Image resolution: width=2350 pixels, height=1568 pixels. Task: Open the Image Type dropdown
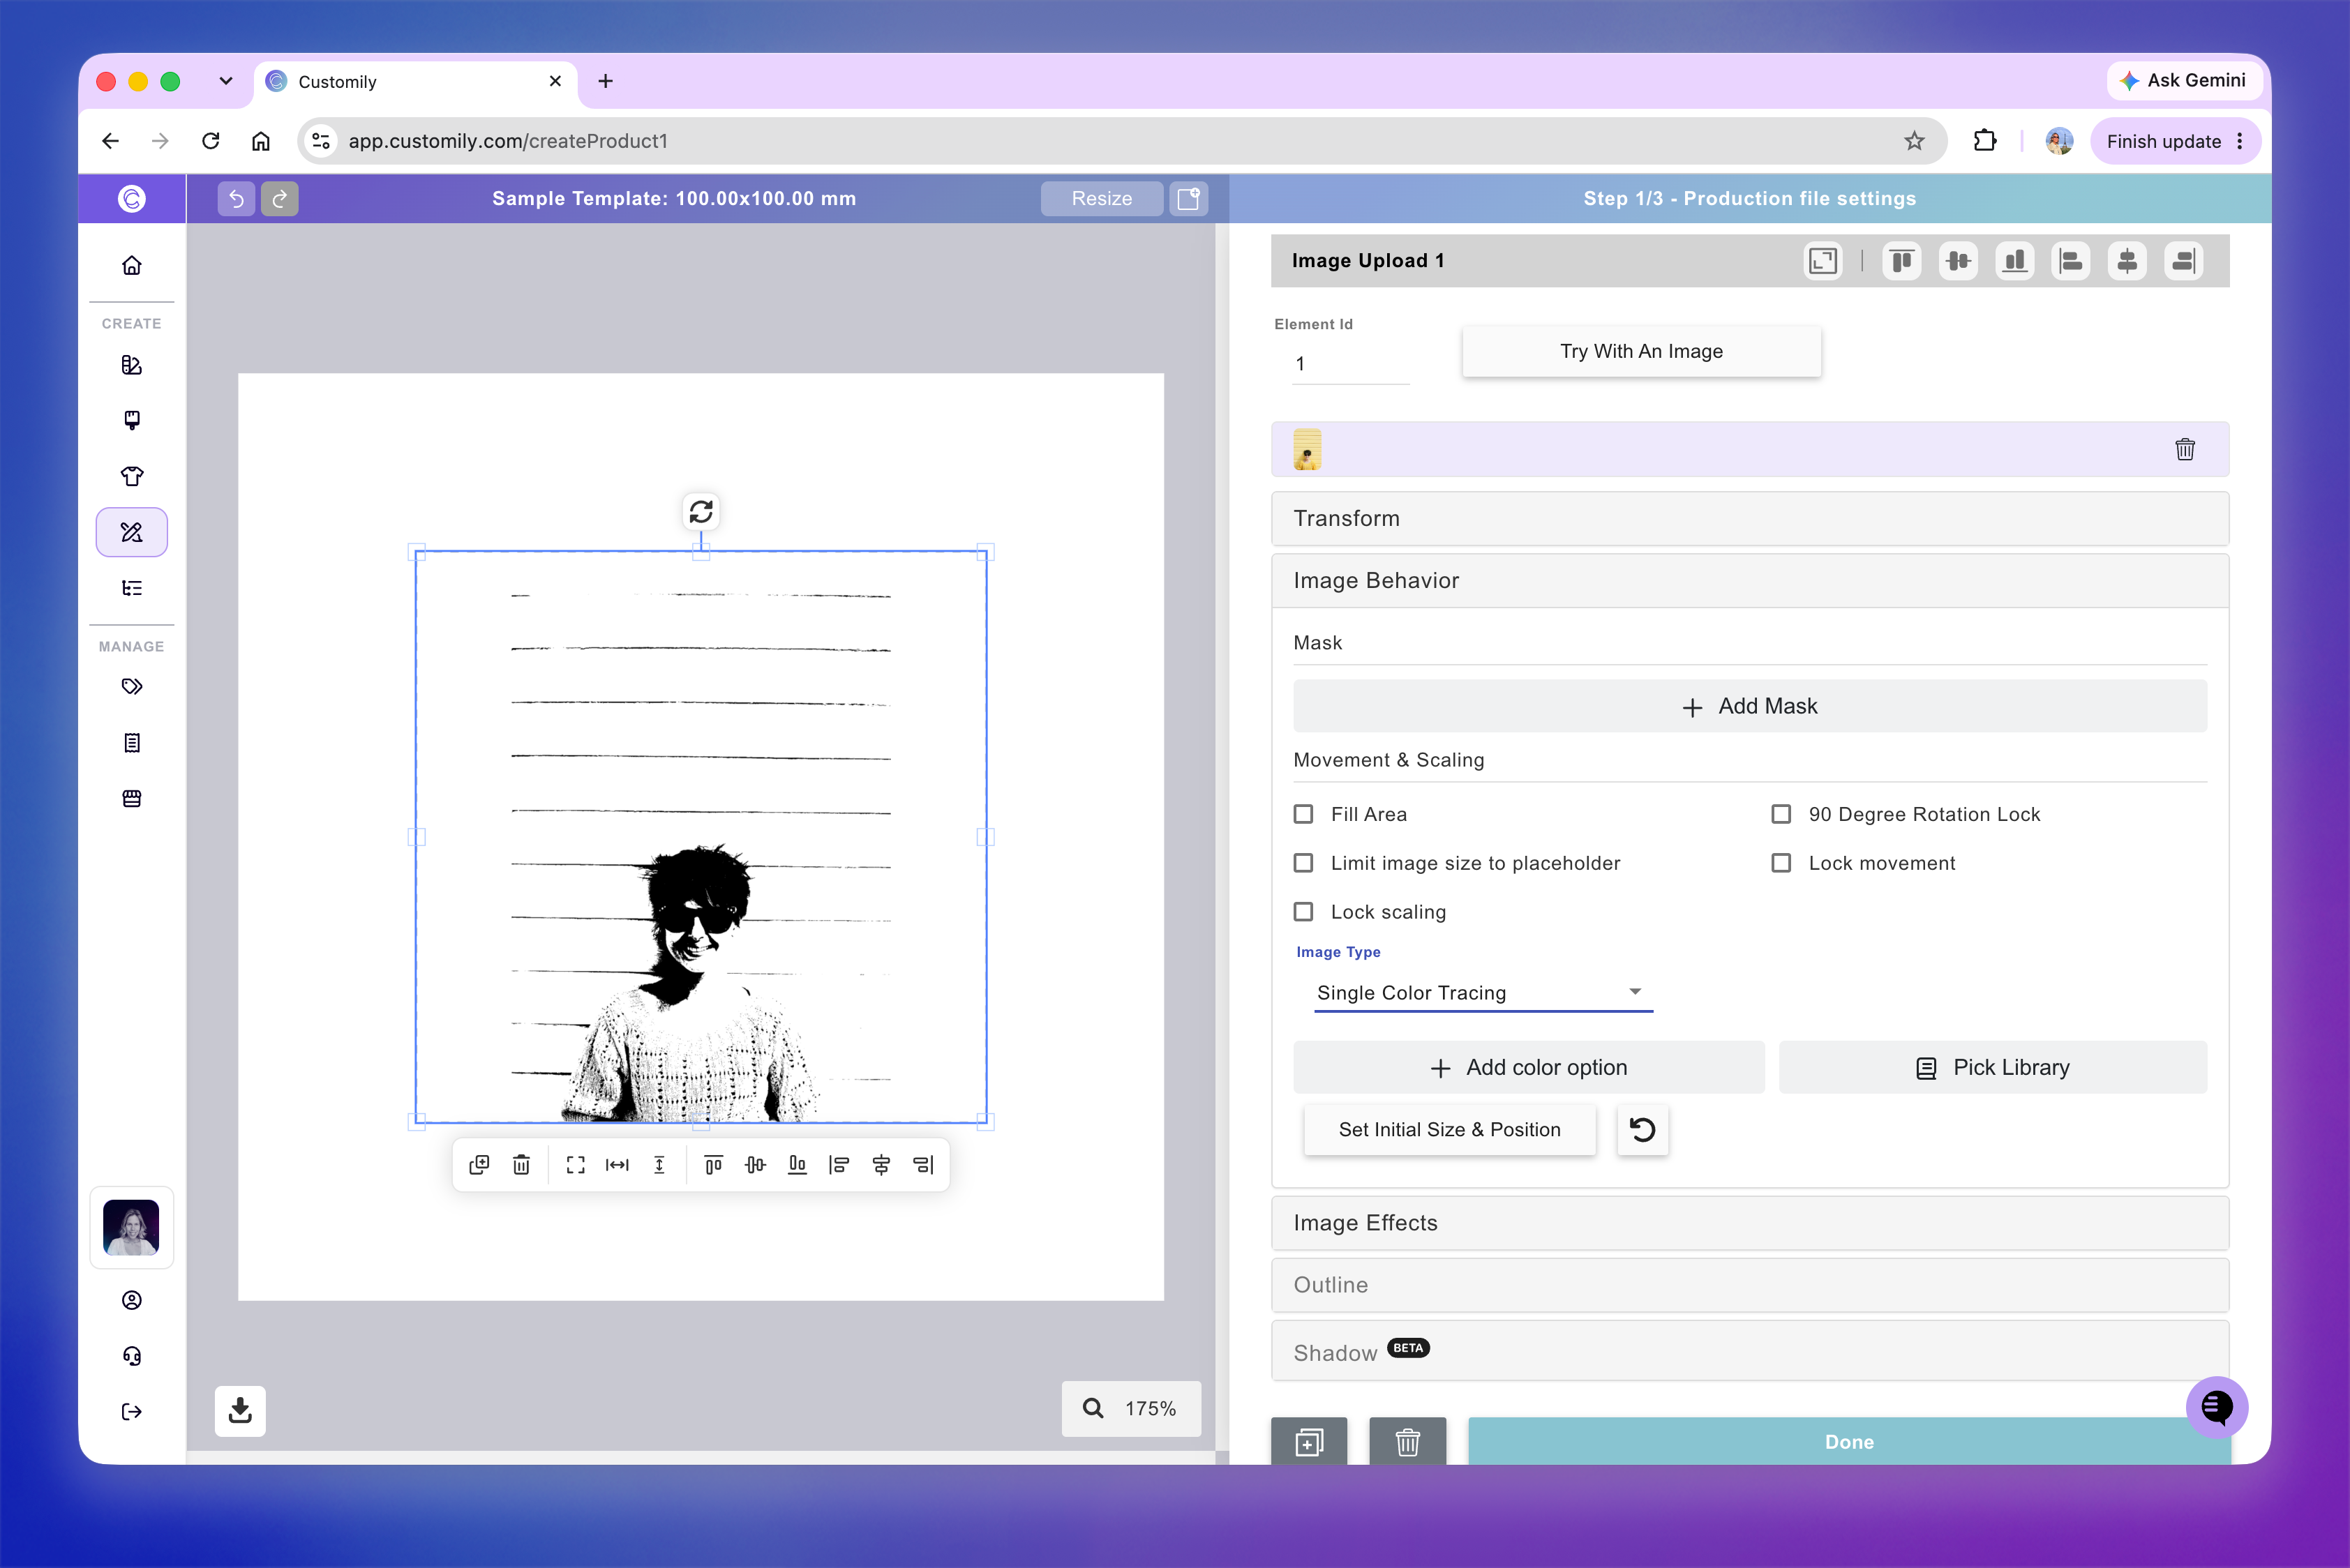tap(1483, 993)
